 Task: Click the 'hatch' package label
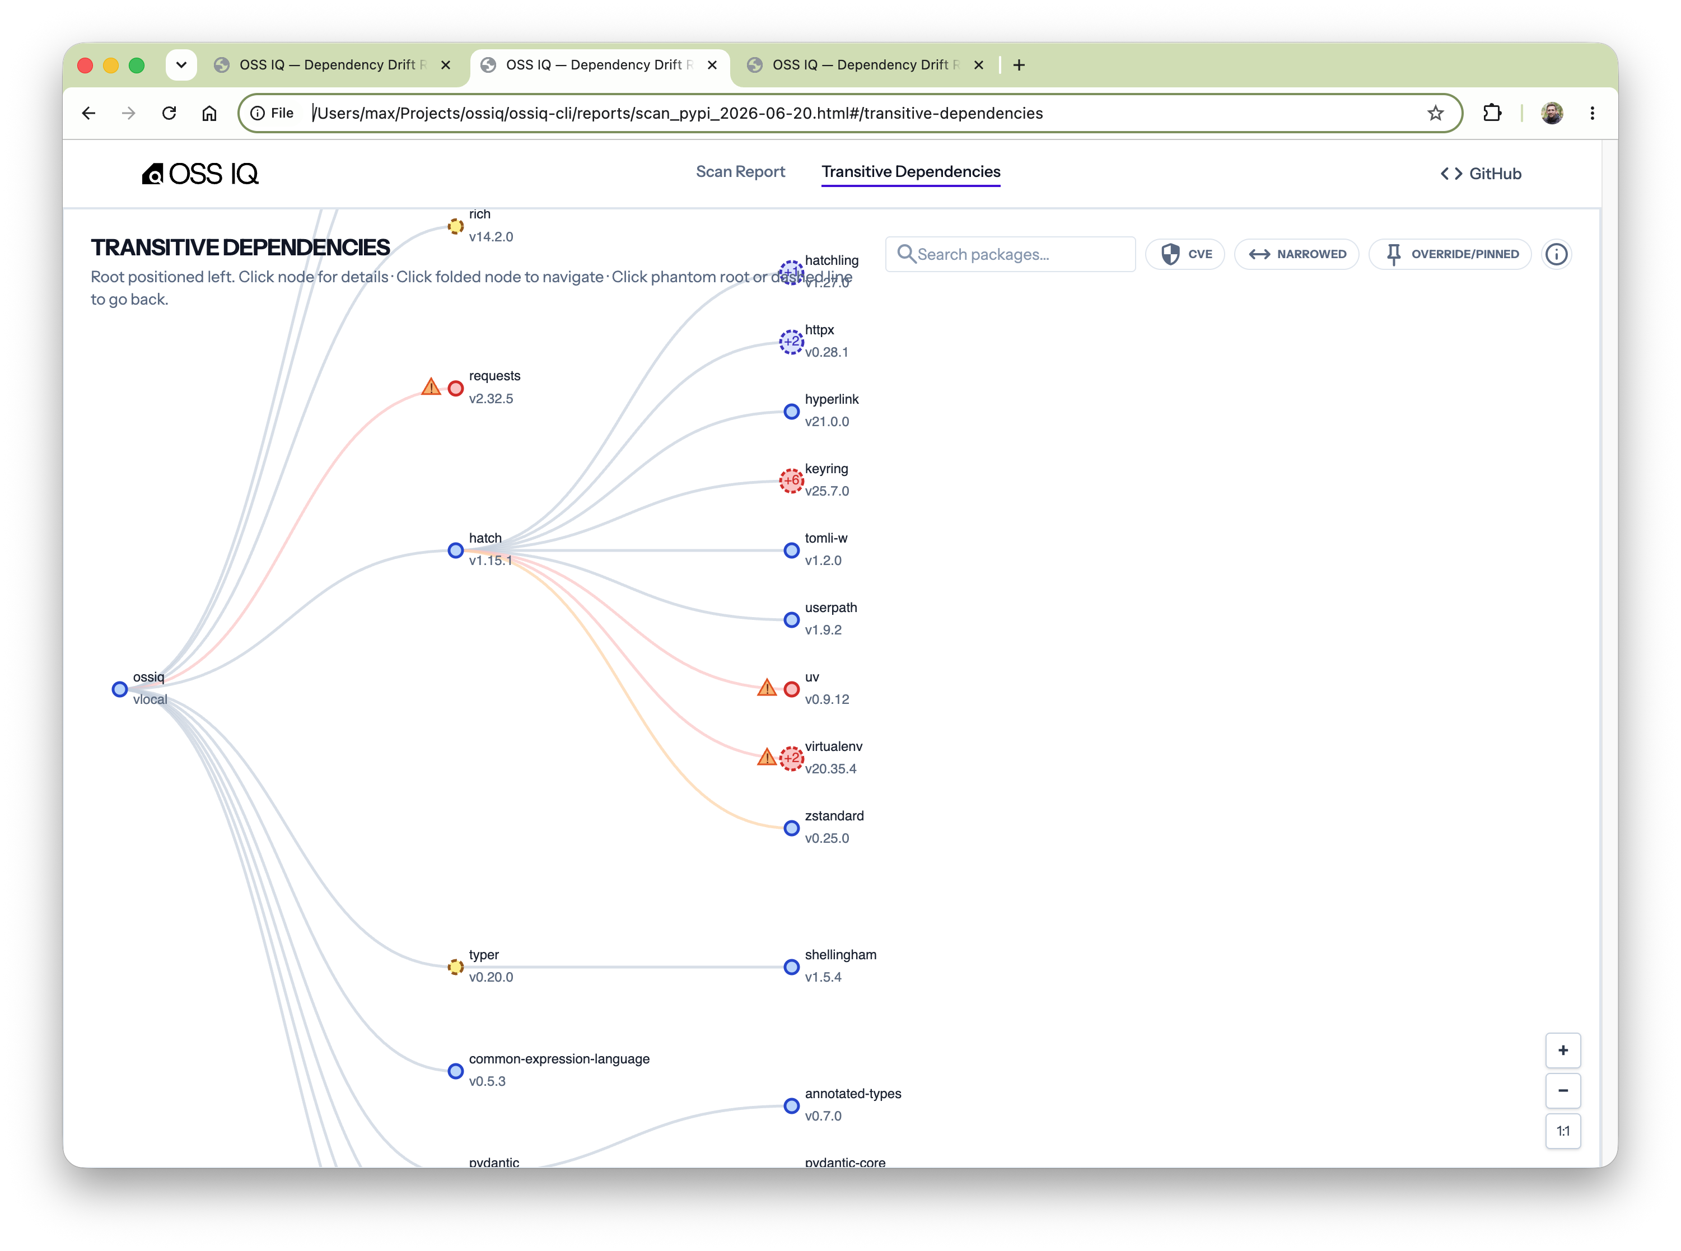point(484,538)
